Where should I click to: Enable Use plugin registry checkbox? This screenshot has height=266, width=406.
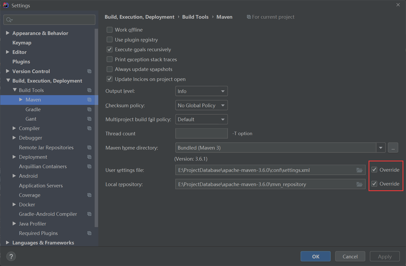click(109, 40)
